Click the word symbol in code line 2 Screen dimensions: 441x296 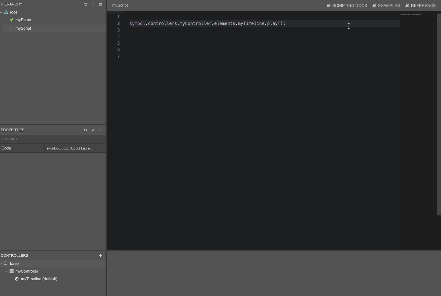point(137,23)
